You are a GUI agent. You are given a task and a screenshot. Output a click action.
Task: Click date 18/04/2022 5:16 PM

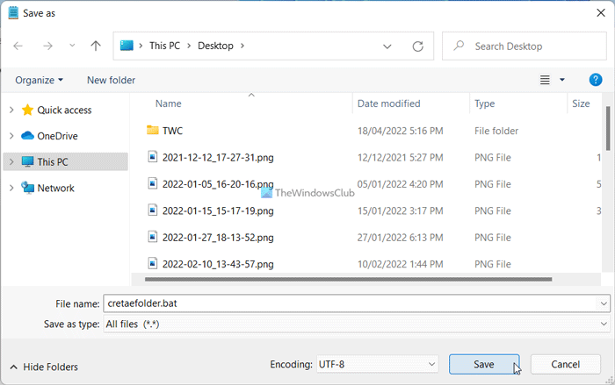pyautogui.click(x=400, y=131)
